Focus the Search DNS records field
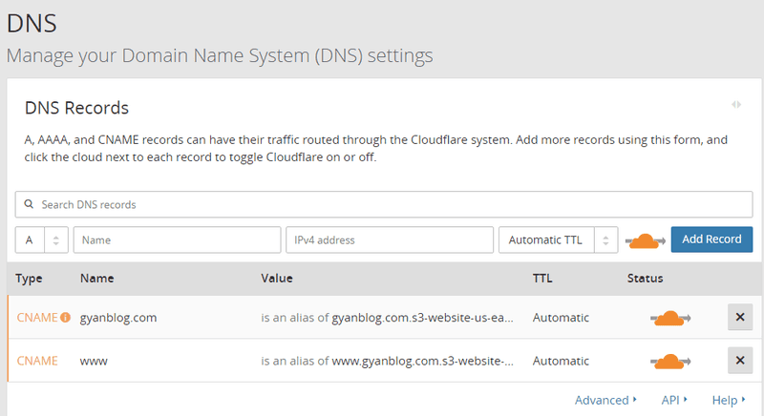Image resolution: width=764 pixels, height=416 pixels. pyautogui.click(x=384, y=204)
